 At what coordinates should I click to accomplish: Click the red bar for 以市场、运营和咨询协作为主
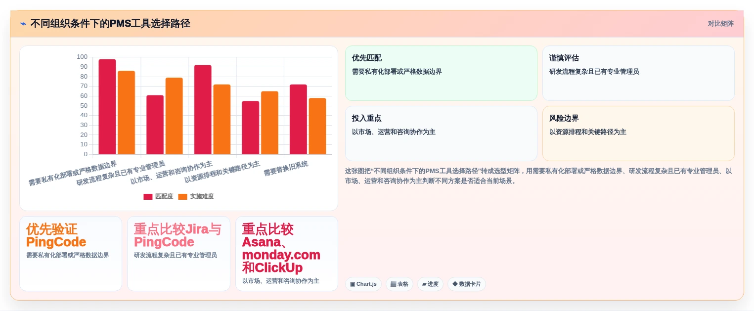(203, 110)
